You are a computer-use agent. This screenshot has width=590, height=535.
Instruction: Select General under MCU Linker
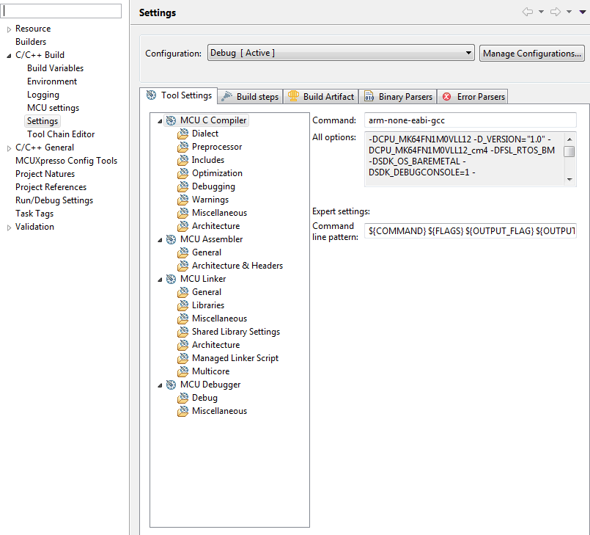click(x=207, y=292)
